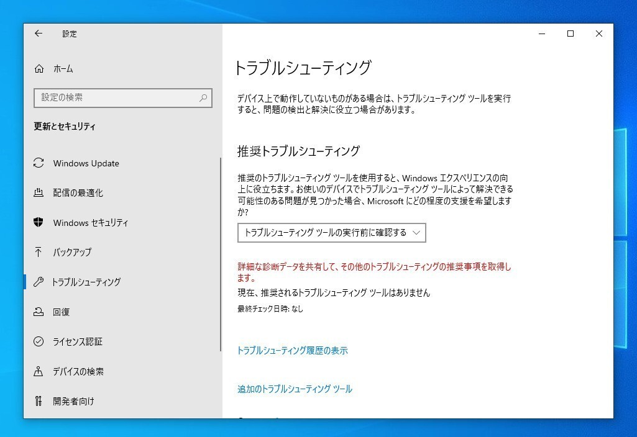Viewport: 637px width, 437px height.
Task: Click the バックアップ arrow icon
Action: coord(39,252)
